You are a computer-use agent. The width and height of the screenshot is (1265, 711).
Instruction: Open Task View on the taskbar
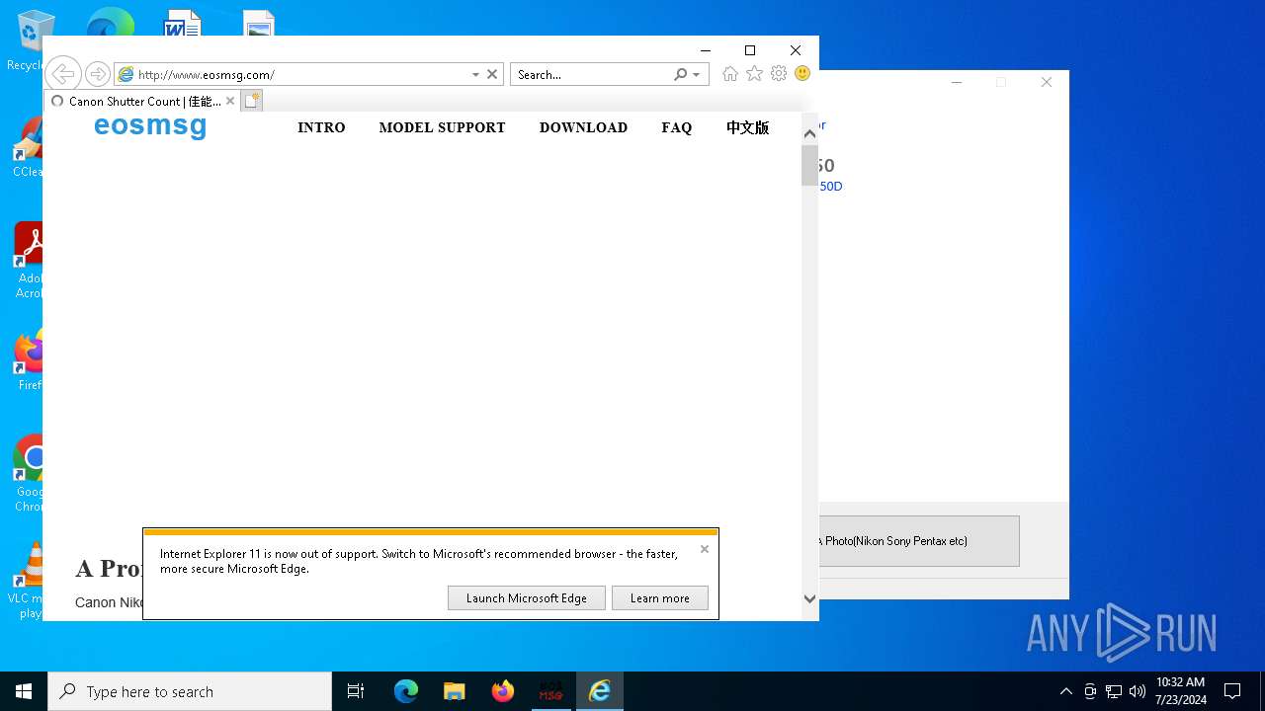[x=356, y=691]
